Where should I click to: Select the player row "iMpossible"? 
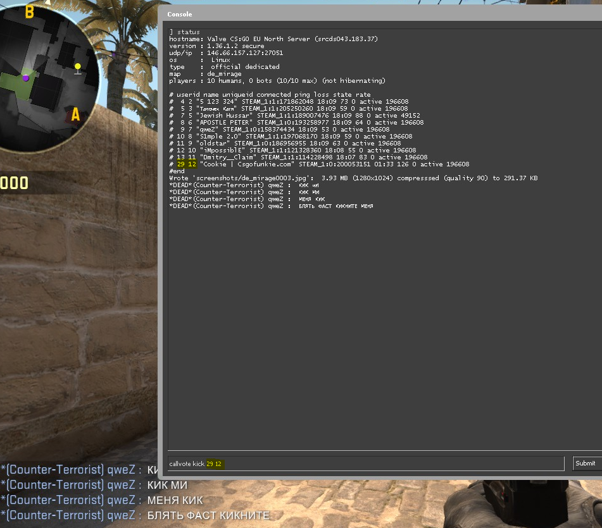(x=292, y=150)
